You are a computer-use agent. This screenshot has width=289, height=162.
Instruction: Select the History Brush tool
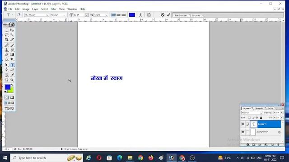[x=12, y=50]
